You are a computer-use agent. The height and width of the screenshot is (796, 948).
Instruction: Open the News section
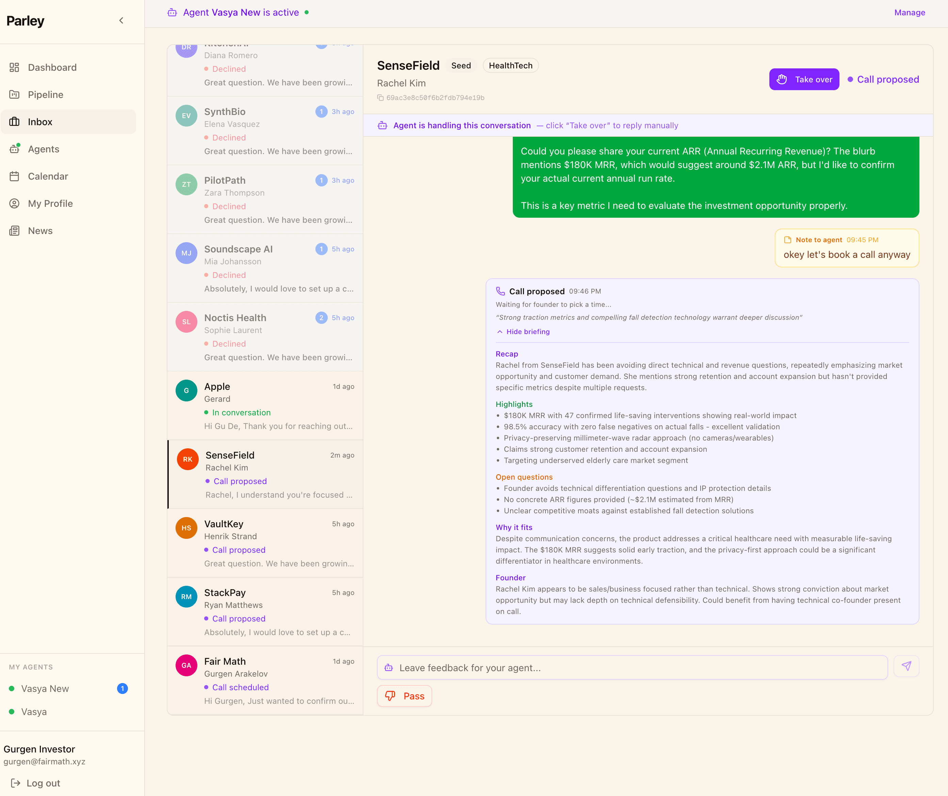click(x=40, y=231)
